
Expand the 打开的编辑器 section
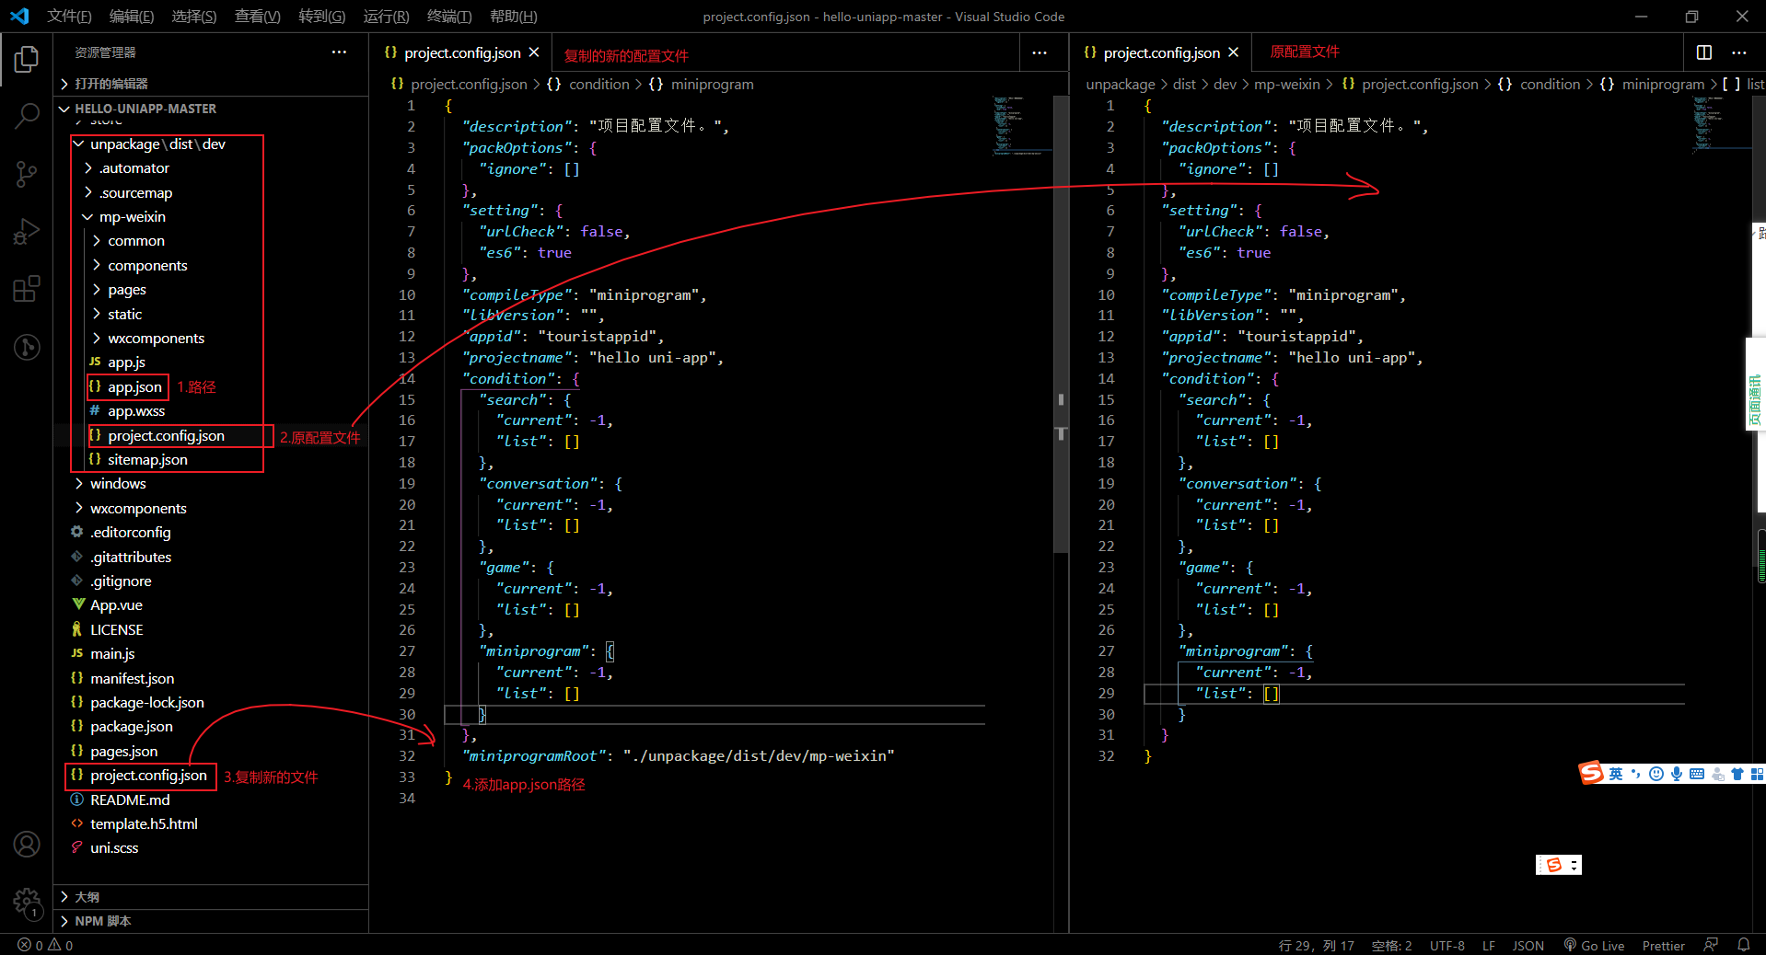pos(211,84)
